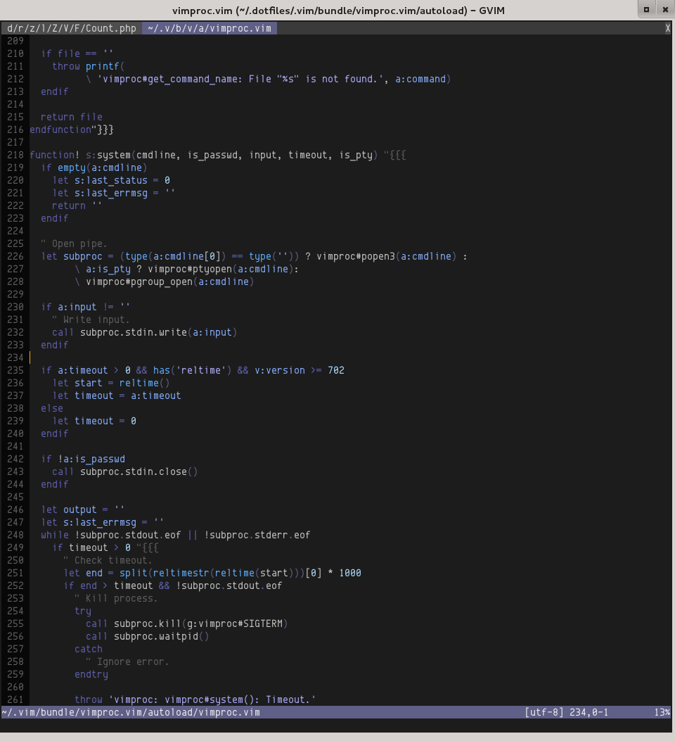Click the number 702 in version check
This screenshot has height=741, width=675.
[x=336, y=370]
